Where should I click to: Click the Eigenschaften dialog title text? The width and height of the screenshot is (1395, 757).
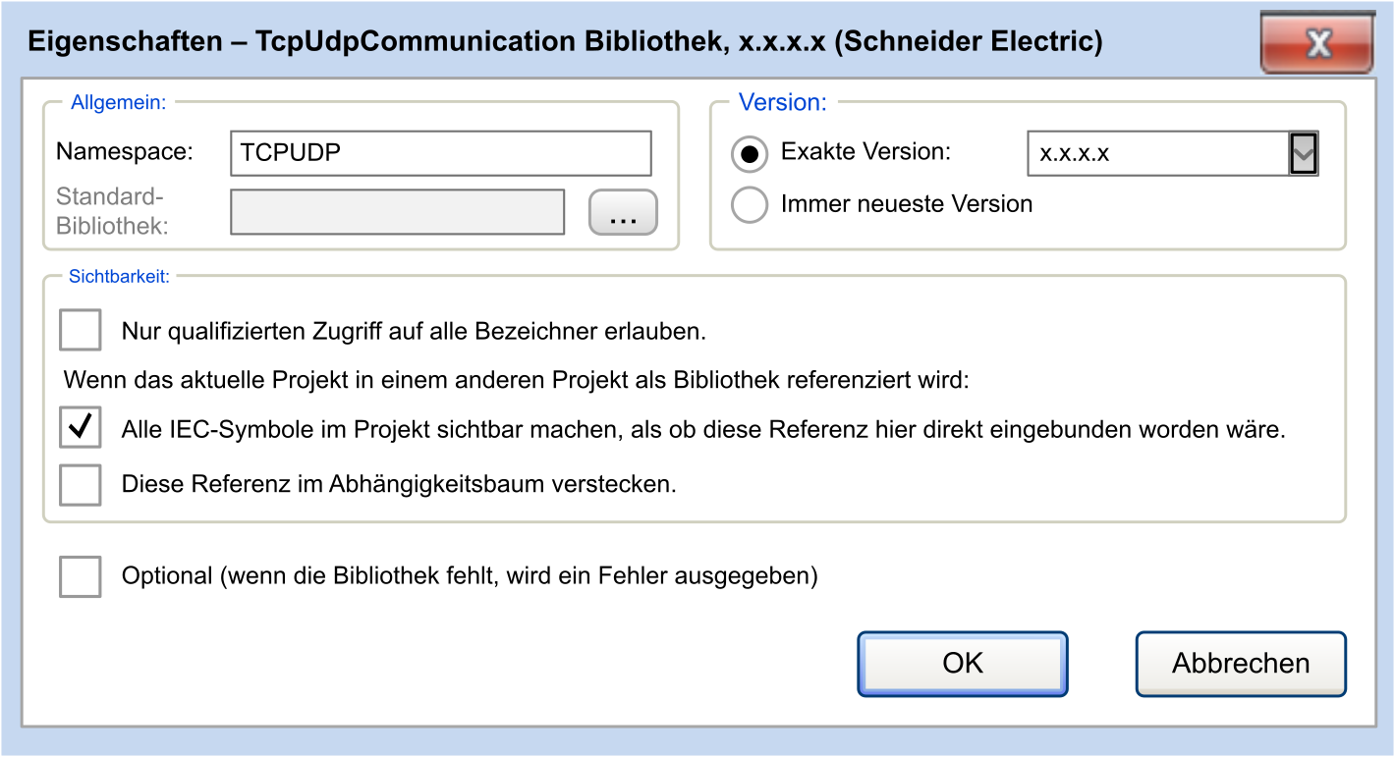(565, 42)
